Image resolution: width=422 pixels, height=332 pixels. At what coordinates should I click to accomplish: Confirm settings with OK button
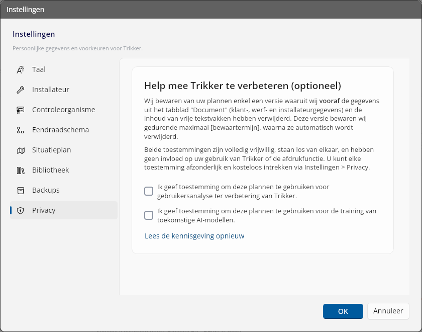[x=343, y=311]
